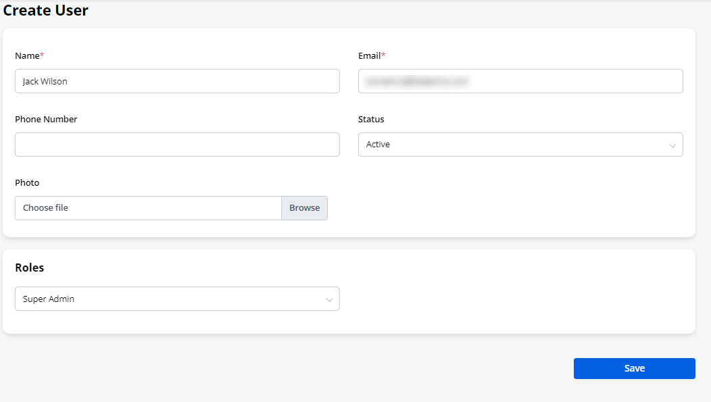
Task: Select the Active status value
Action: [x=378, y=145]
